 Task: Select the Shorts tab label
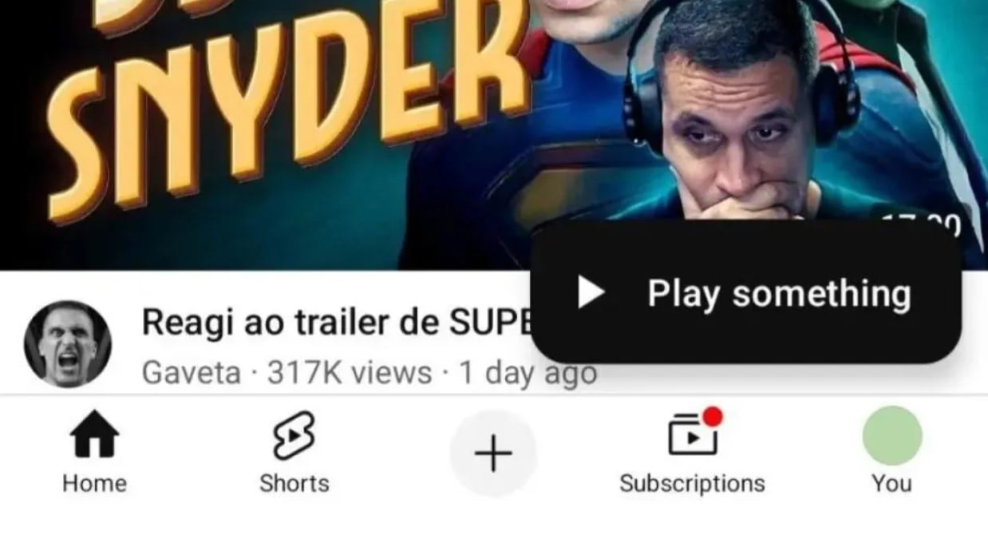[x=294, y=483]
